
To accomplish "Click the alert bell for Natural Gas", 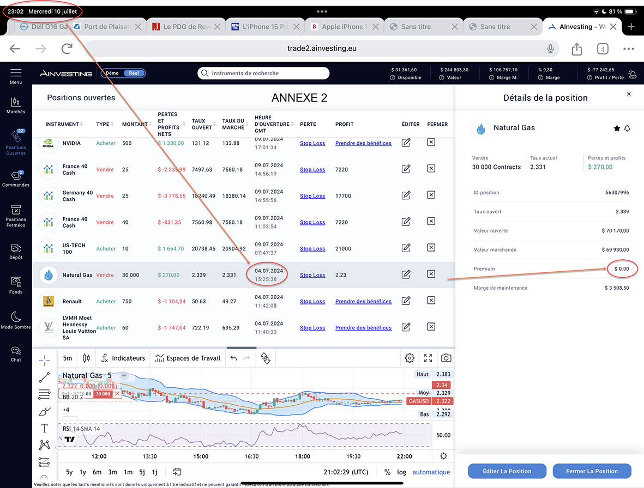I will [x=627, y=129].
